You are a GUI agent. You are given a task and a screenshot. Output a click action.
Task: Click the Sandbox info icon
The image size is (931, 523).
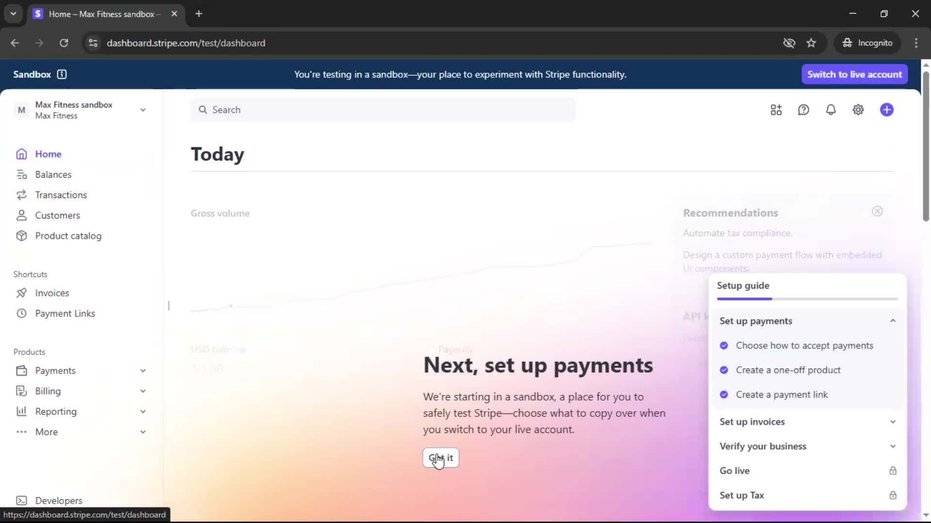coord(62,74)
